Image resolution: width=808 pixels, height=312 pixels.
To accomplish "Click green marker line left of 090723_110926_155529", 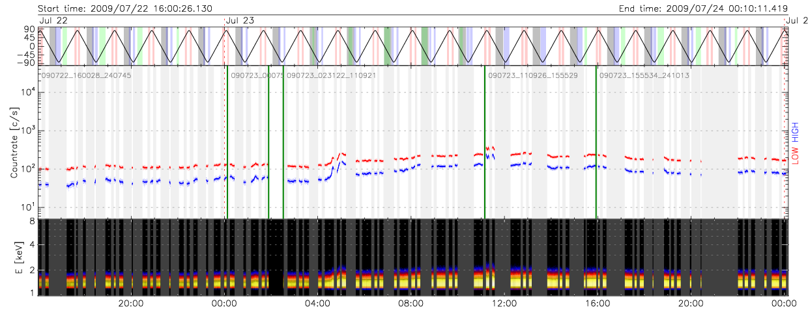I will pos(484,143).
